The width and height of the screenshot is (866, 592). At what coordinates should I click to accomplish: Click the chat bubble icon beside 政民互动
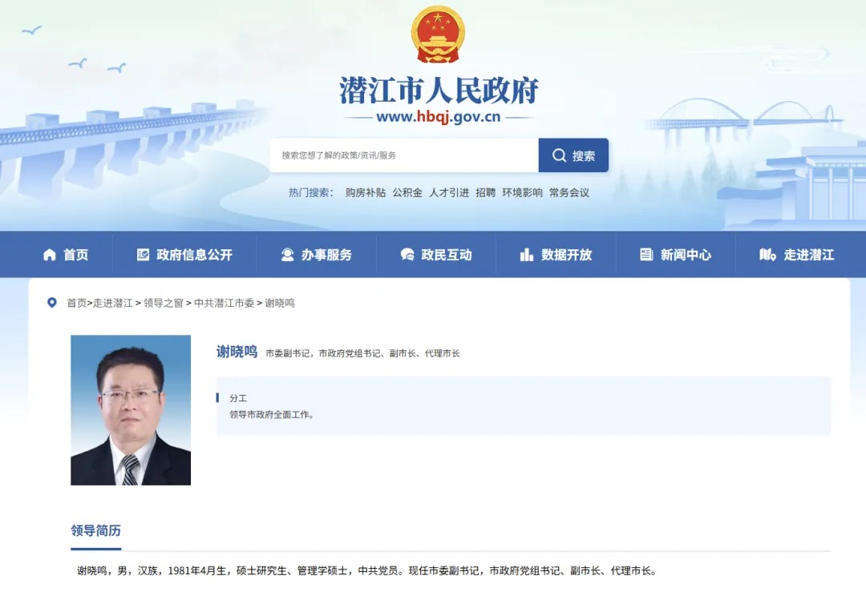click(x=407, y=255)
